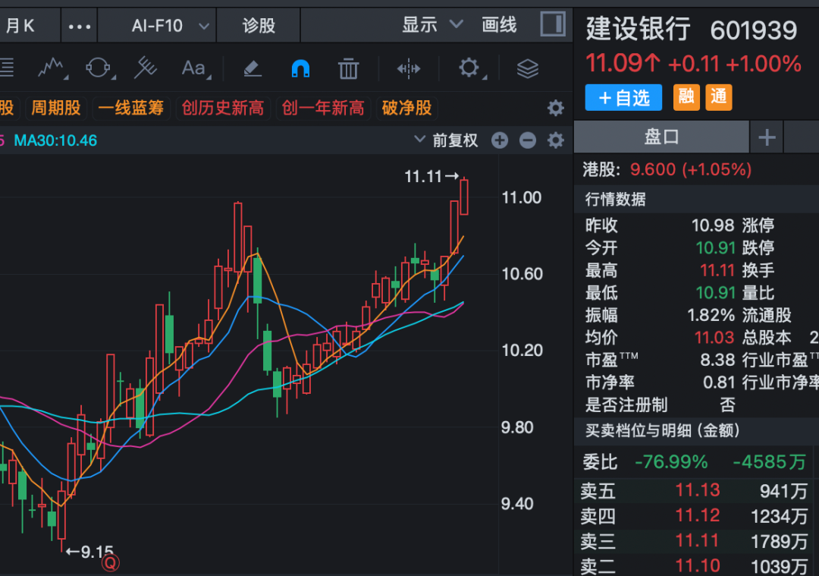Switch to the 月K monthly chart tab
819x576 pixels.
20,26
